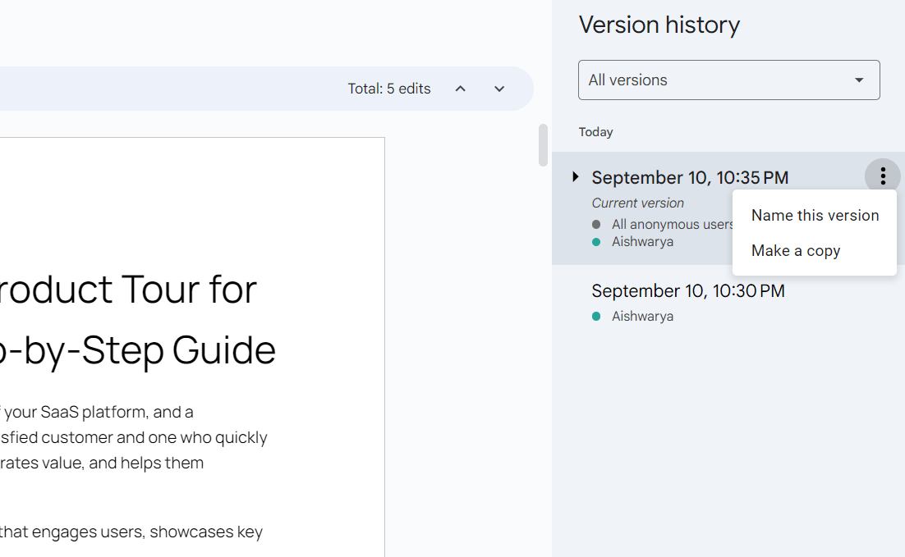The height and width of the screenshot is (557, 905).
Task: Go to previous edit with up chevron
Action: (x=460, y=89)
